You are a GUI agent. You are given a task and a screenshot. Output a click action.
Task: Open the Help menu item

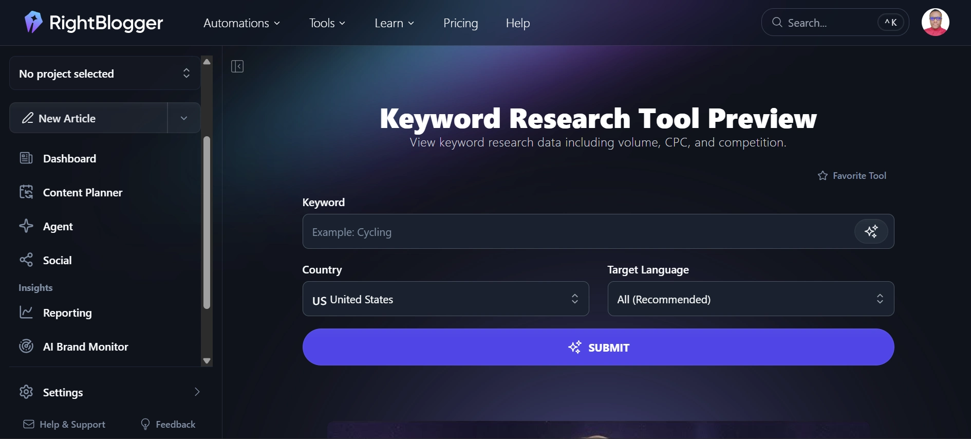coord(518,23)
